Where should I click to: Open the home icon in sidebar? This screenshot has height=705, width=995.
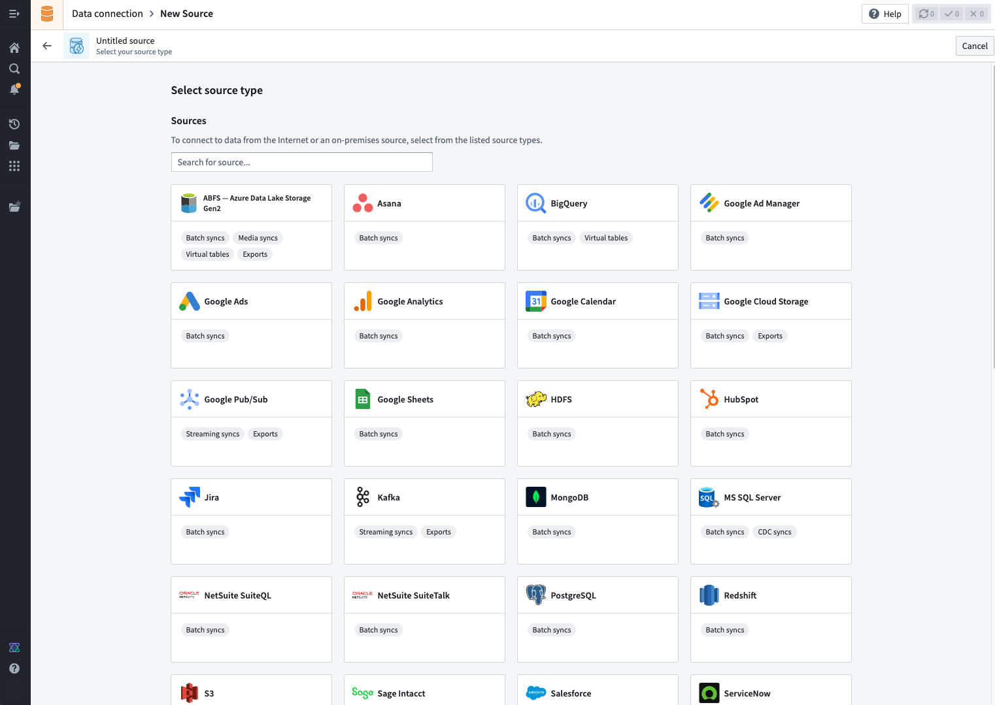14,48
